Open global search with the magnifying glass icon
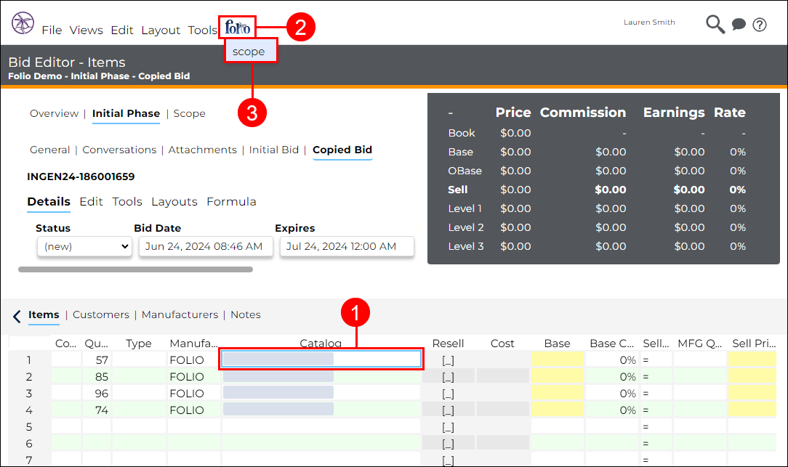Screen dimensions: 788x467 pyautogui.click(x=715, y=24)
